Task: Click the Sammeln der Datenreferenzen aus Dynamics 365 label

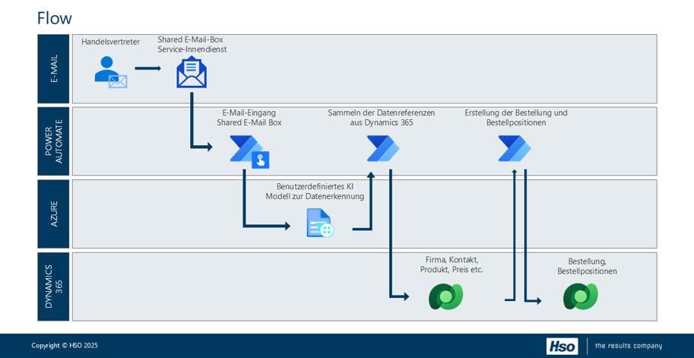Action: tap(382, 118)
